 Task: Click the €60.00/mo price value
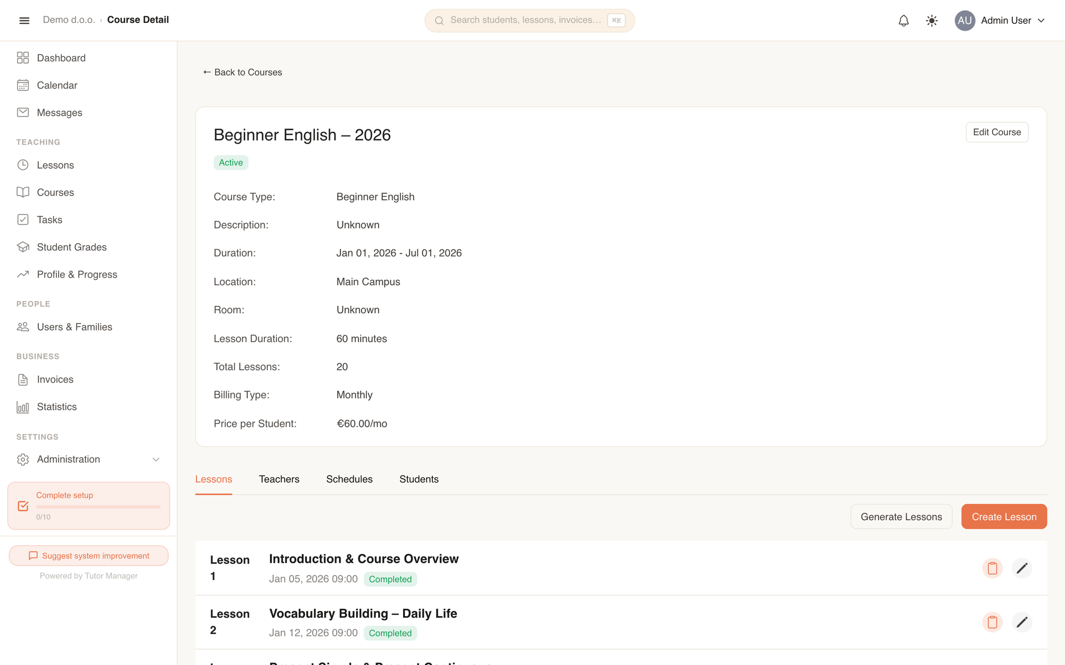coord(362,423)
